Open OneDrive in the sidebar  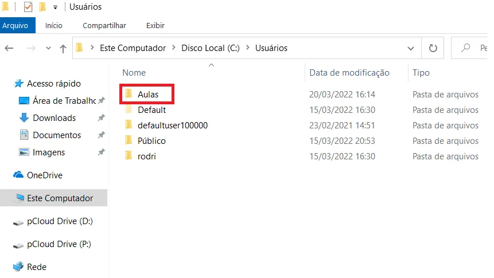click(44, 175)
